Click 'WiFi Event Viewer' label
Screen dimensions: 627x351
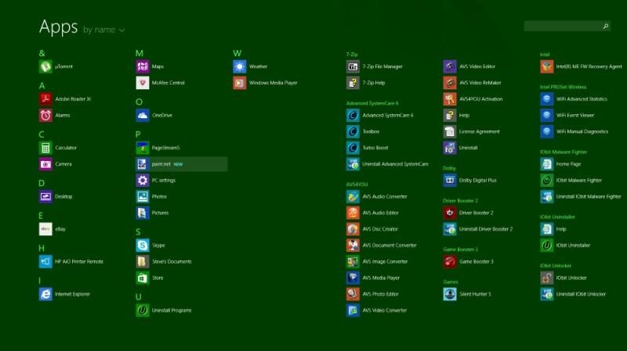[575, 115]
